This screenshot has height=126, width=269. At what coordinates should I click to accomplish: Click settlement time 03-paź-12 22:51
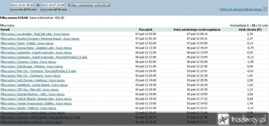[x=197, y=71]
